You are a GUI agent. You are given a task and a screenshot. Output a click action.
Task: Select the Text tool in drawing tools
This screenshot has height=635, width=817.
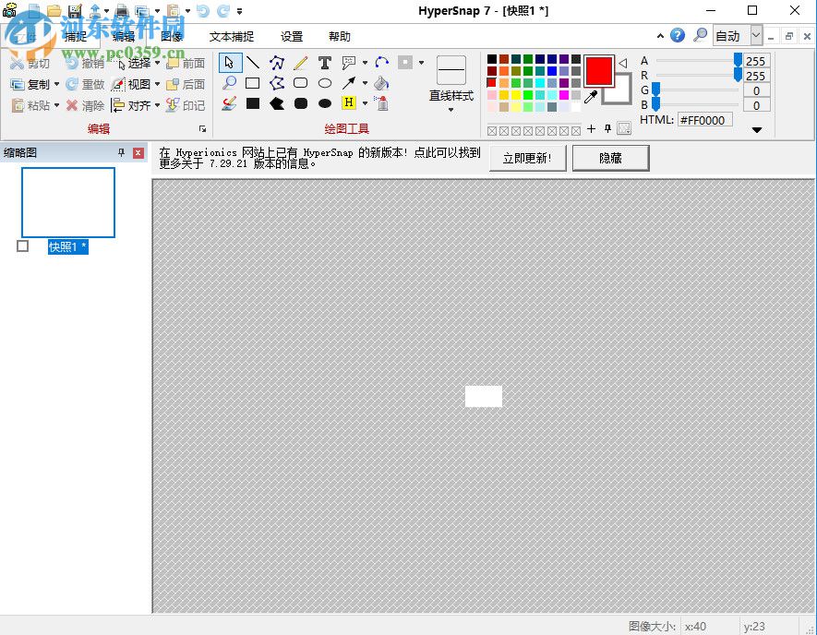(325, 63)
